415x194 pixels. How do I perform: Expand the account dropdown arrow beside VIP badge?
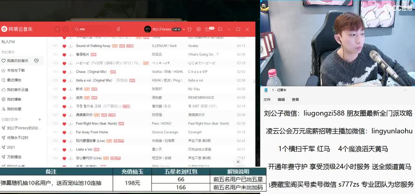pyautogui.click(x=184, y=29)
